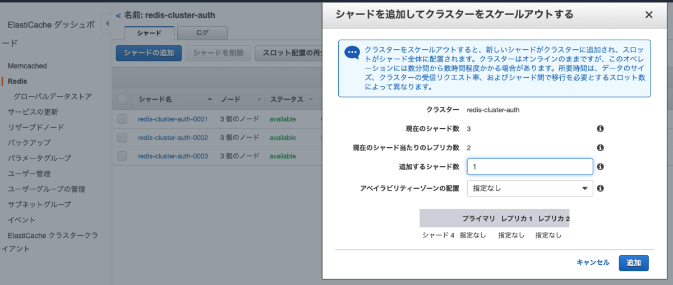The width and height of the screenshot is (673, 285).
Task: Click info icon beside 現在のシャード数
Action: 600,129
